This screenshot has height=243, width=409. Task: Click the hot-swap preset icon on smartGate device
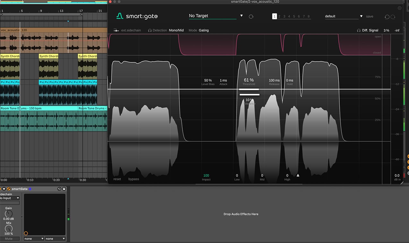(x=59, y=189)
